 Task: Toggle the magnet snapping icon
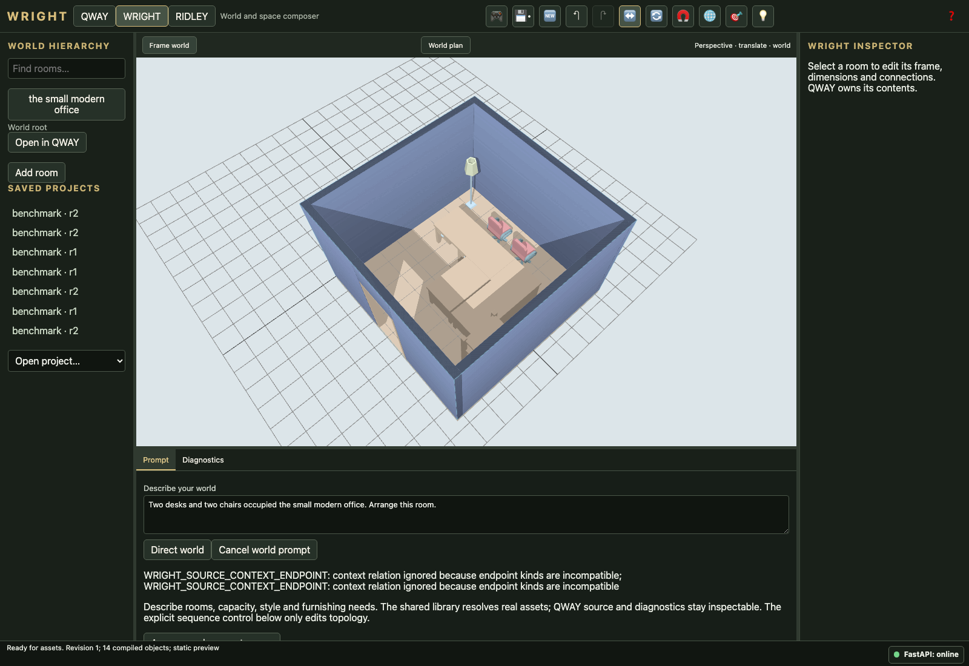(x=683, y=16)
